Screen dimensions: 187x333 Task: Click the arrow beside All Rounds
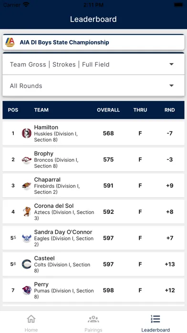[x=172, y=86]
